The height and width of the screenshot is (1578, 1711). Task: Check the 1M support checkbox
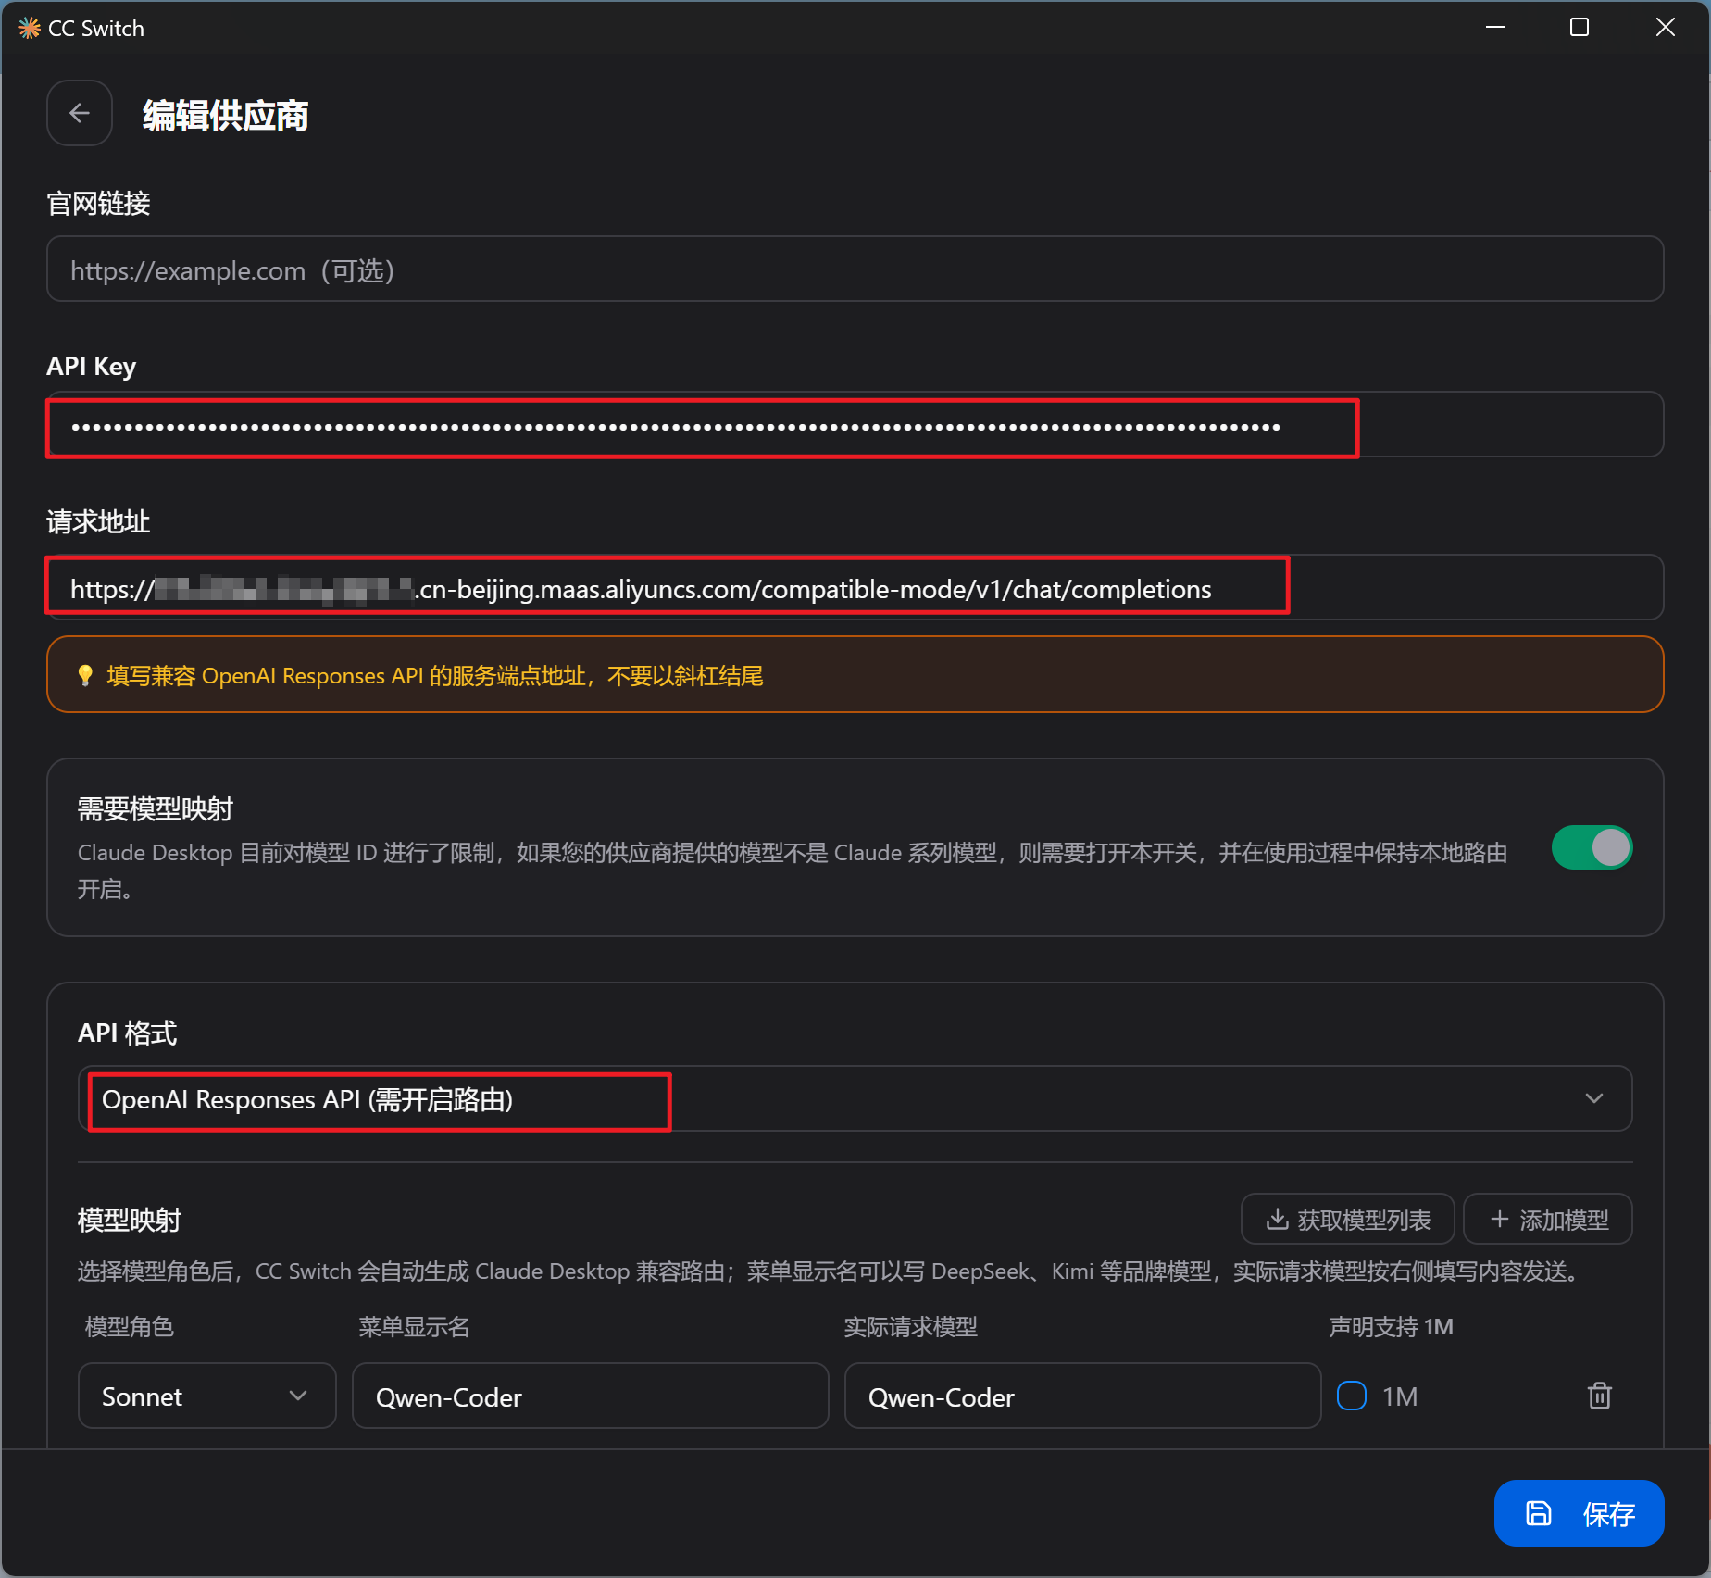click(x=1351, y=1396)
